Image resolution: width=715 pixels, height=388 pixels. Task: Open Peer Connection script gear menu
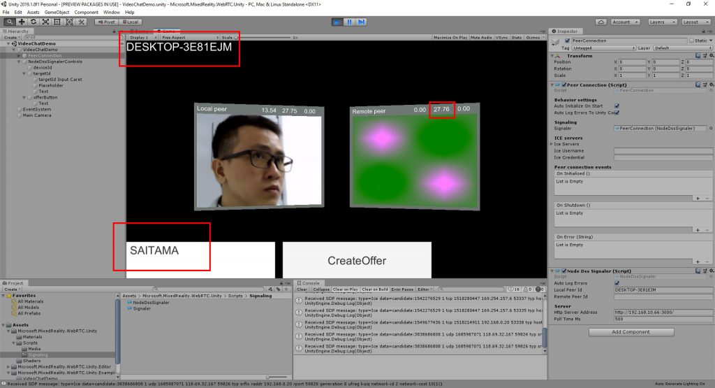712,85
